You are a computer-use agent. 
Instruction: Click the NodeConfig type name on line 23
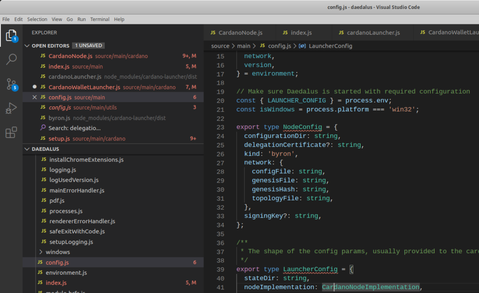coord(302,127)
